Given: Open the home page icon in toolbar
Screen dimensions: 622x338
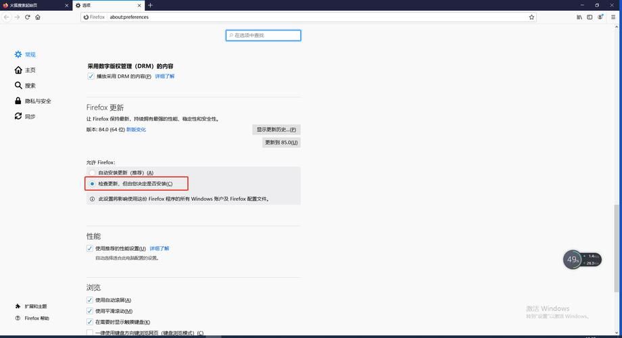Looking at the screenshot, I should [38, 17].
